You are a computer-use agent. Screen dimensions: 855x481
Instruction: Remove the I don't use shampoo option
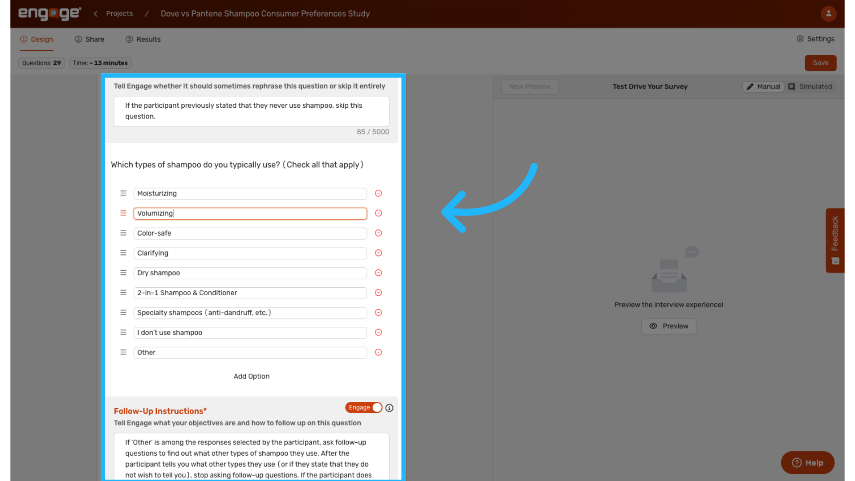(x=379, y=332)
